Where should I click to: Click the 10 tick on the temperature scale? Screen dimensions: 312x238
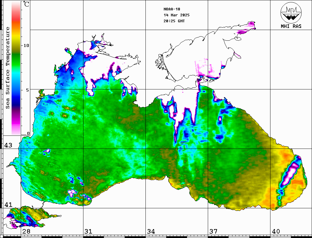click(x=26, y=45)
